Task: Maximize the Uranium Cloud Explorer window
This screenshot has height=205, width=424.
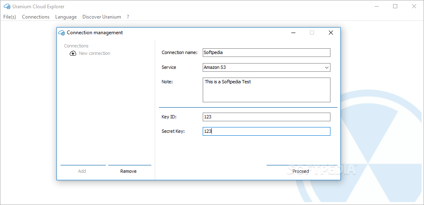Action: [x=395, y=7]
